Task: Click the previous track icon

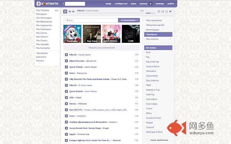Action: (70, 12)
